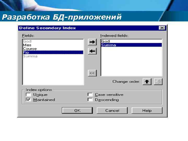Image resolution: width=188 pixels, height=141 pixels.
Task: Enable the Unique index option
Action: (x=28, y=95)
